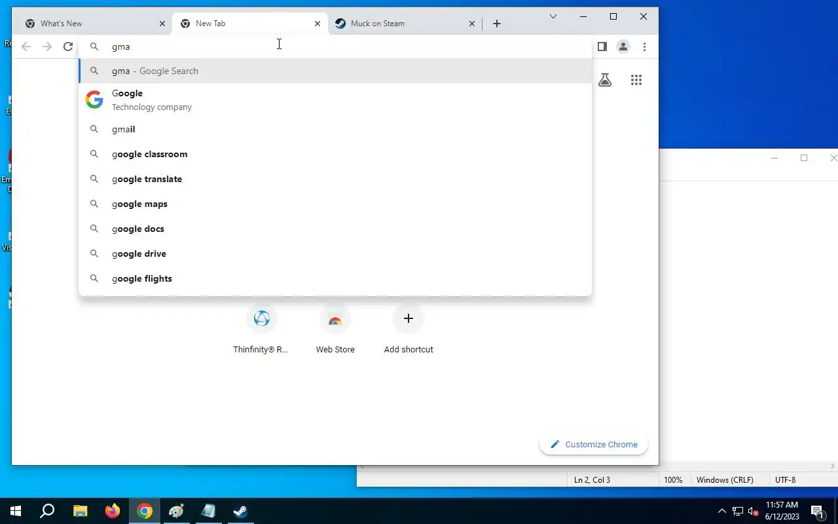Close the Muck on Steam tab
Screen dimensions: 838x524
pos(472,24)
